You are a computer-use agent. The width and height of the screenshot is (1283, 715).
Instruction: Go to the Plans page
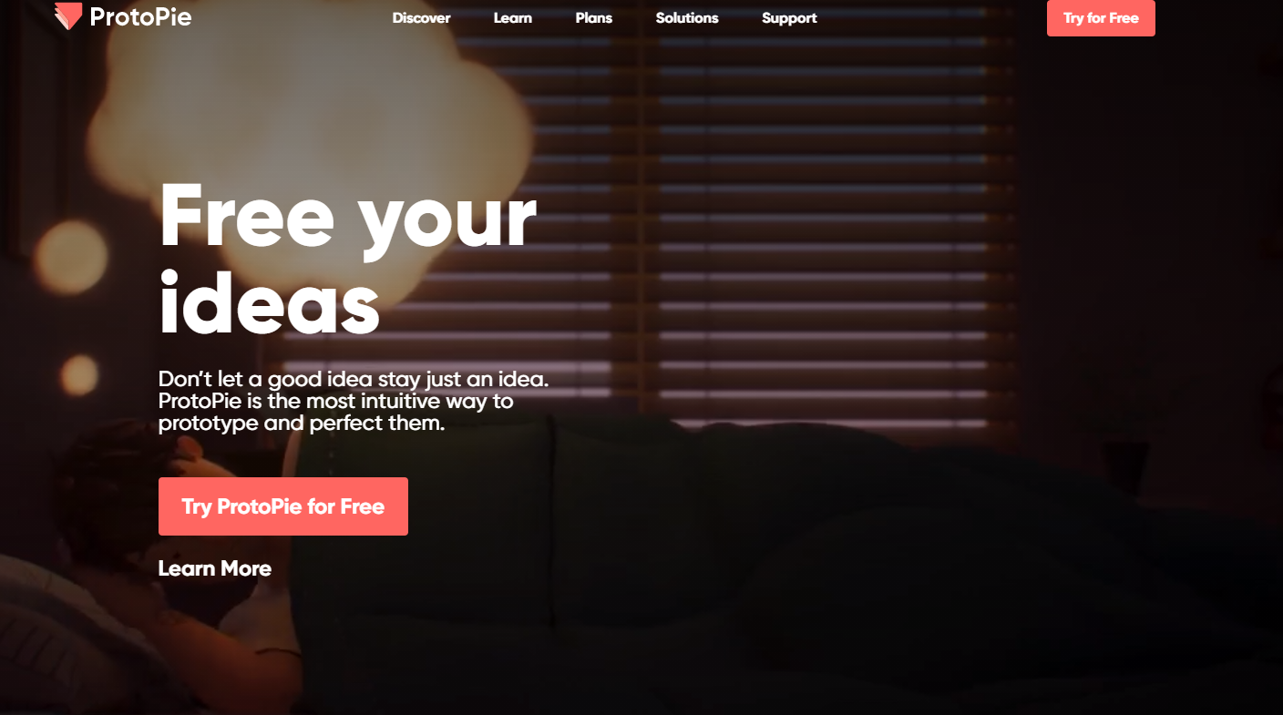pos(594,18)
